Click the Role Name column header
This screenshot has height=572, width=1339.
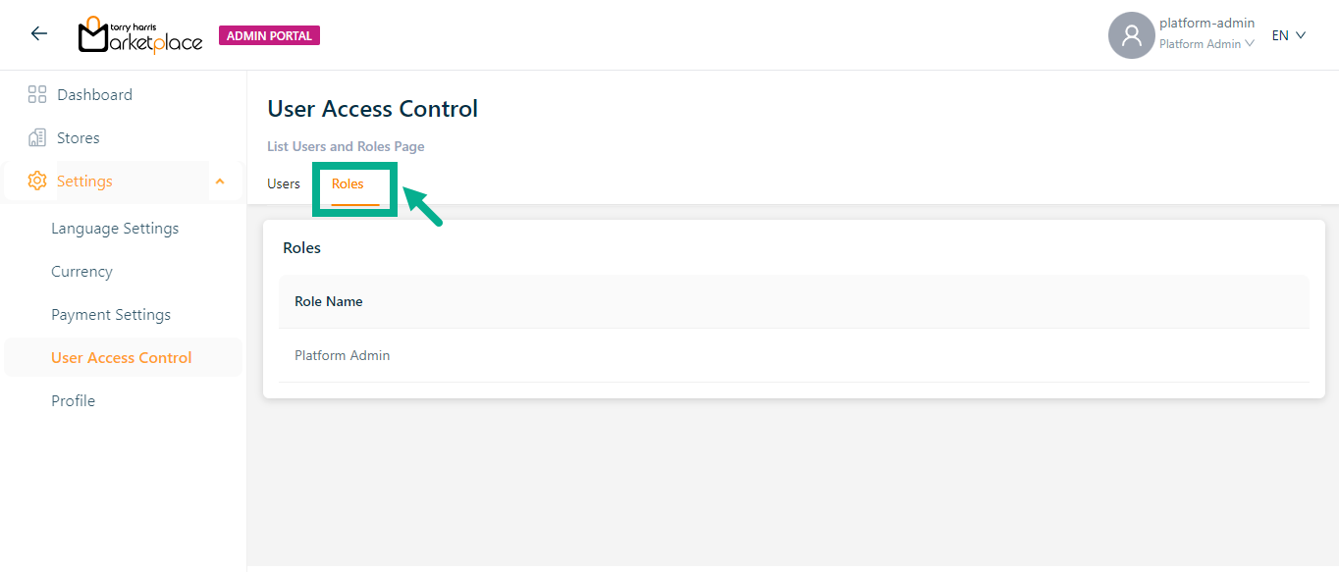(x=329, y=302)
